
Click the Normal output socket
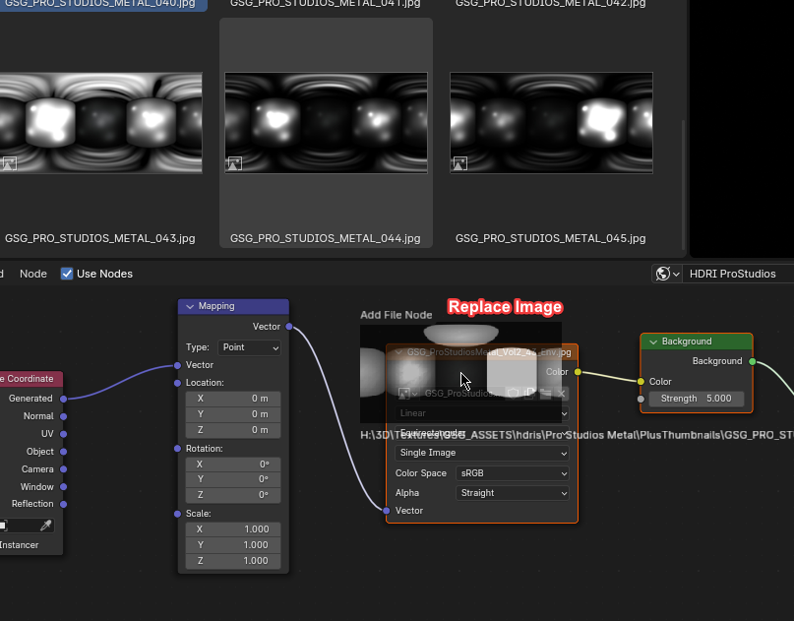pos(63,416)
